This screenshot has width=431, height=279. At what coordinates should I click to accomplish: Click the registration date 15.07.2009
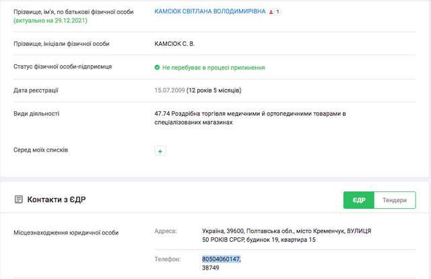click(169, 90)
